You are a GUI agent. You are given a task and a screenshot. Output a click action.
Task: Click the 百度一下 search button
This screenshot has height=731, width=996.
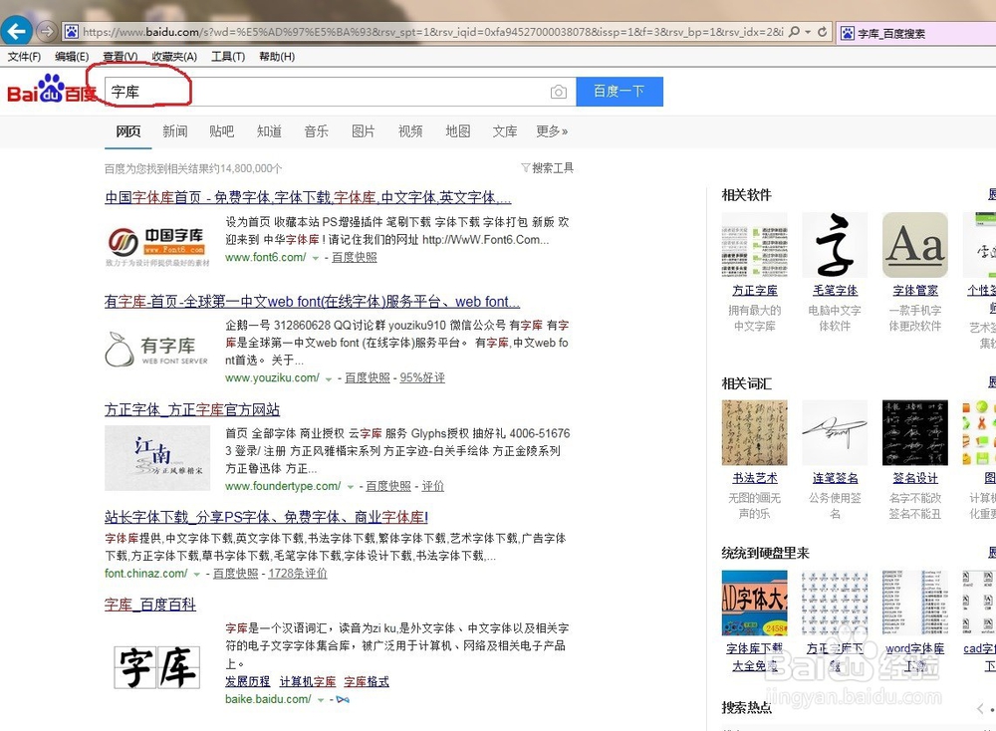point(620,92)
